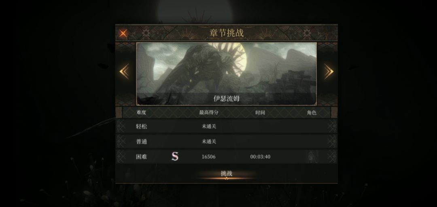Click the 章节挑战 title text
The height and width of the screenshot is (207, 437).
226,33
